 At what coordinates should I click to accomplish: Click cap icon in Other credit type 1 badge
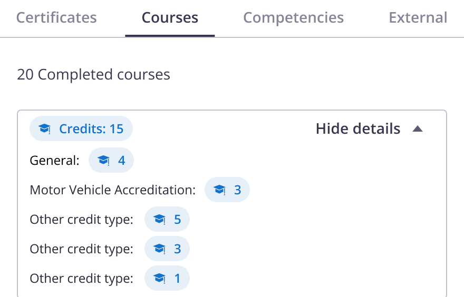click(x=160, y=279)
